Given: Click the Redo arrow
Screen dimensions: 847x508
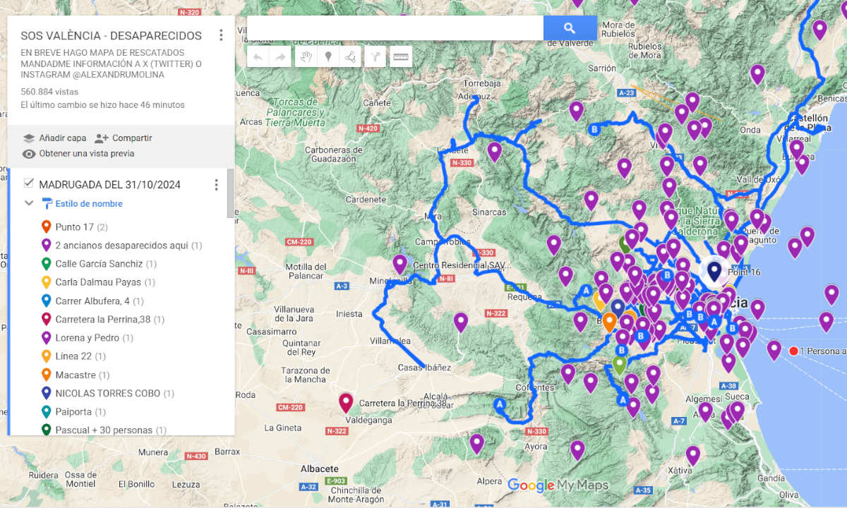Looking at the screenshot, I should coord(281,56).
